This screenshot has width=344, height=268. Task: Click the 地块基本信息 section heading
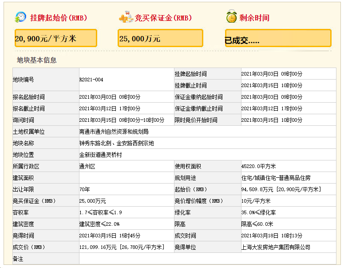[37, 60]
